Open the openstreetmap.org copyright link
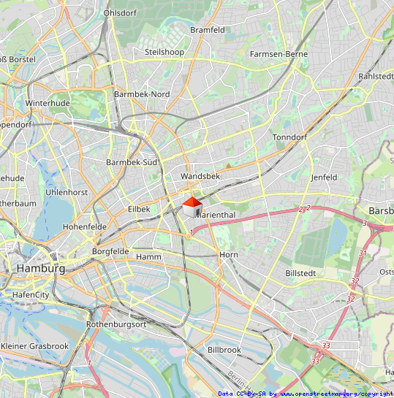 [x=336, y=394]
